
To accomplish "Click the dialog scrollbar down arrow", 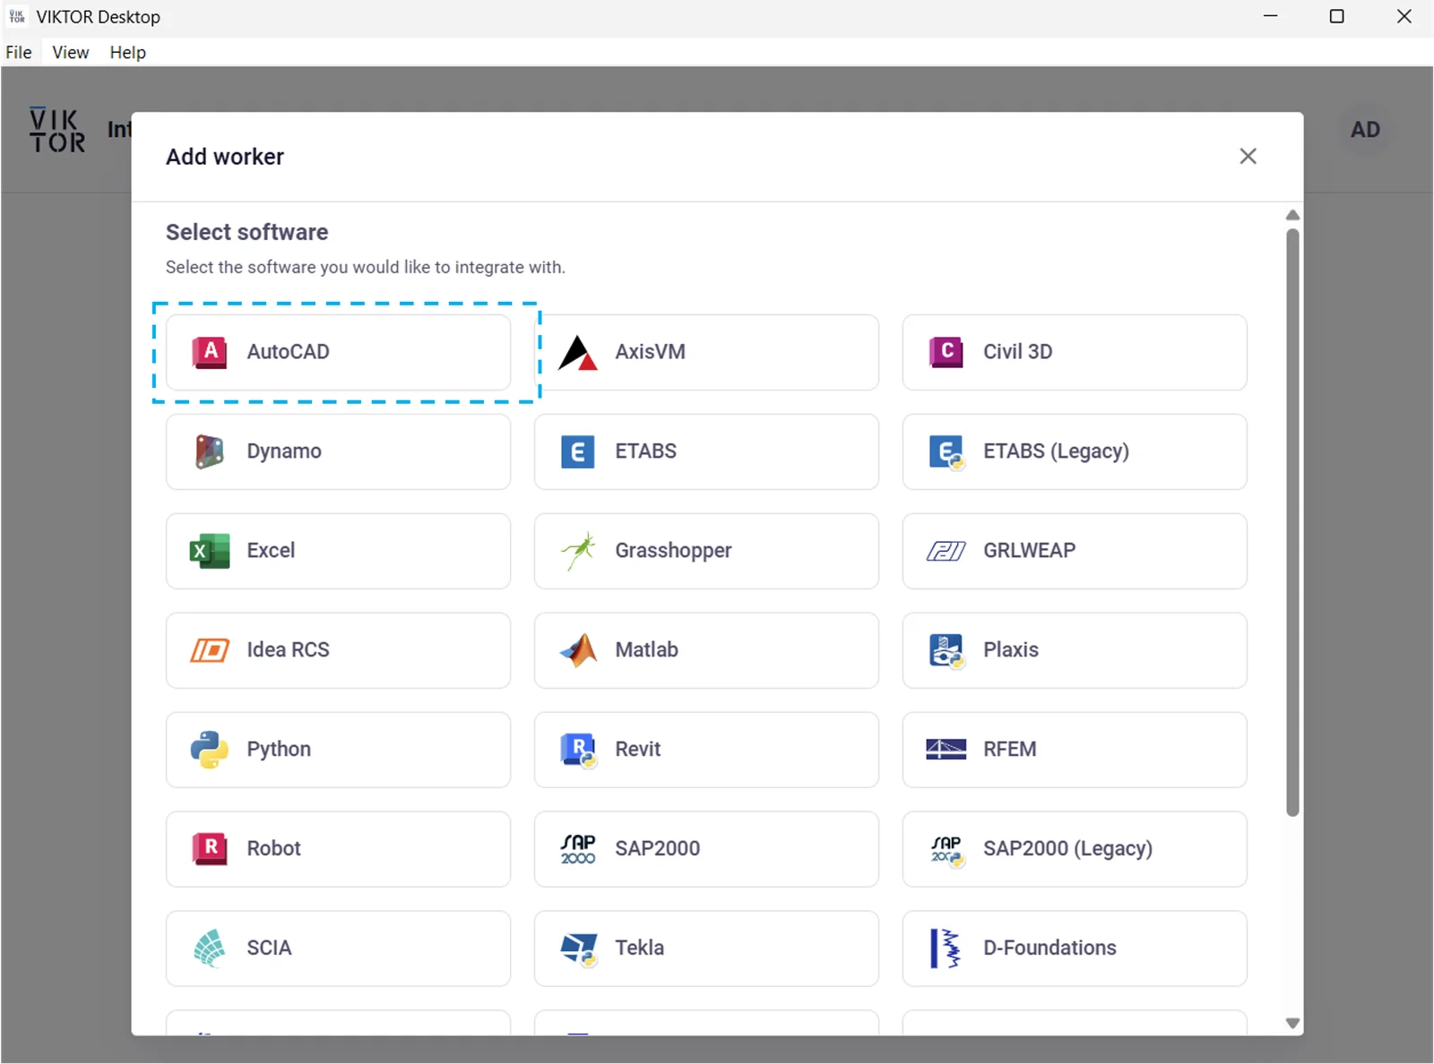I will click(1292, 1023).
